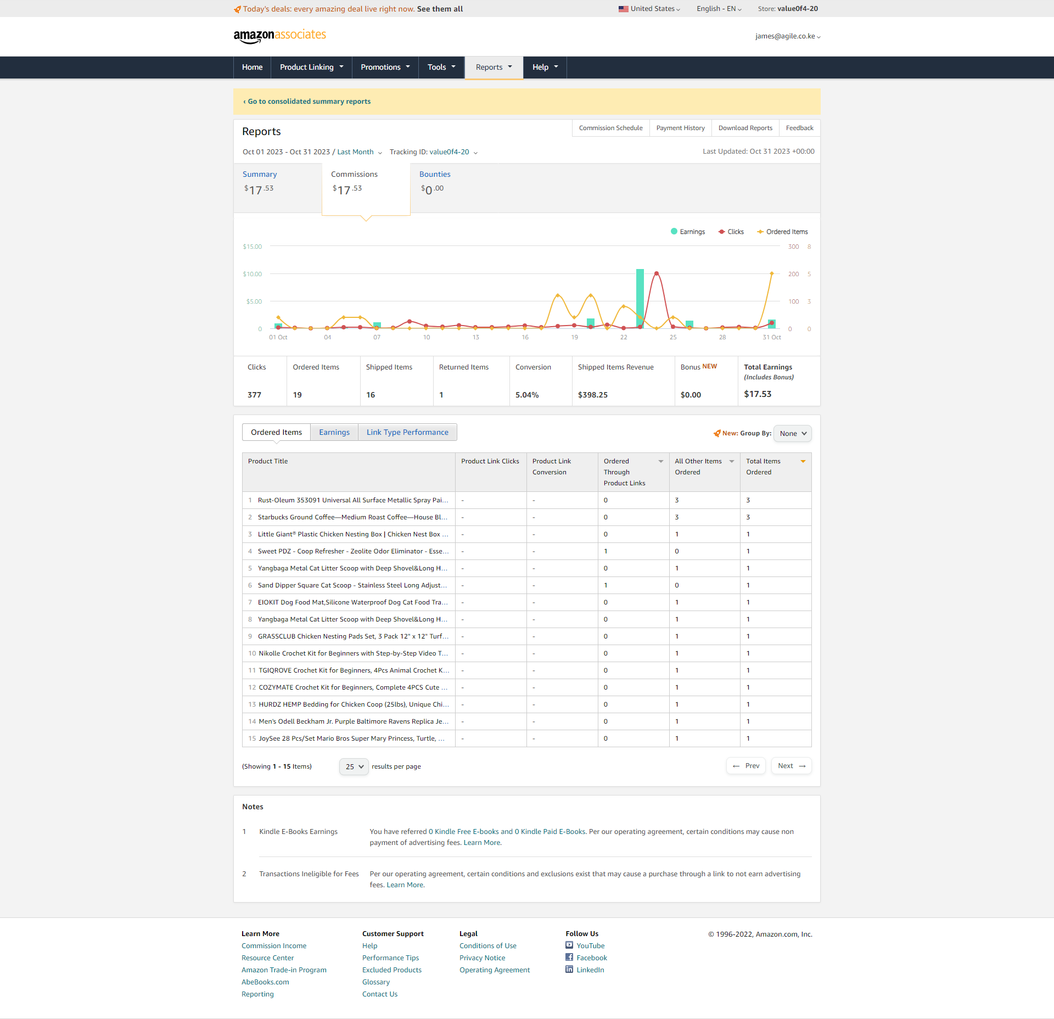The height and width of the screenshot is (1019, 1054).
Task: Click the Nikolle Crochet Kit row
Action: point(526,653)
